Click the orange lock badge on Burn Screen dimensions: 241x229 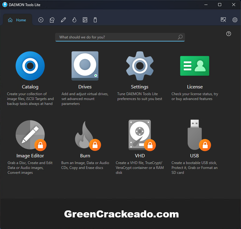point(95,145)
